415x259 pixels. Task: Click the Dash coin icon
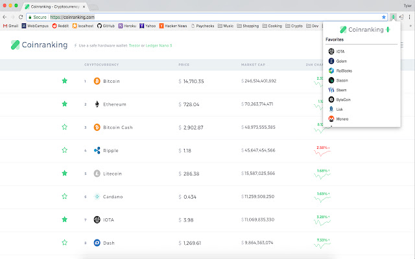coord(97,243)
